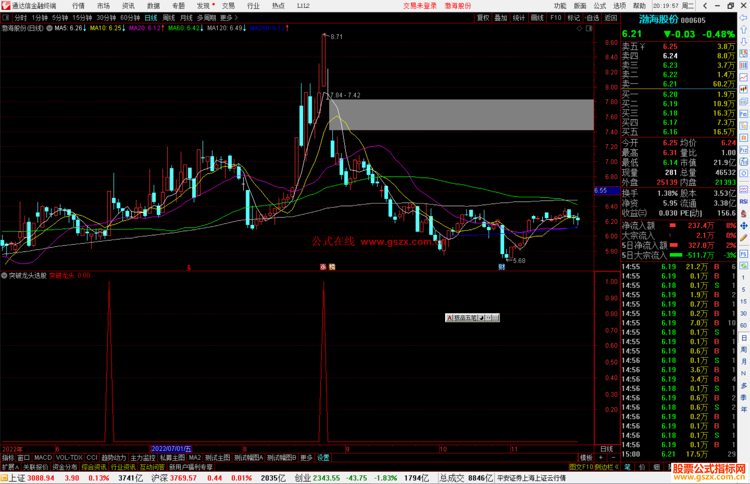750x484 pixels.
Task: Click the stacked news pages sidebar icon
Action: point(743,102)
